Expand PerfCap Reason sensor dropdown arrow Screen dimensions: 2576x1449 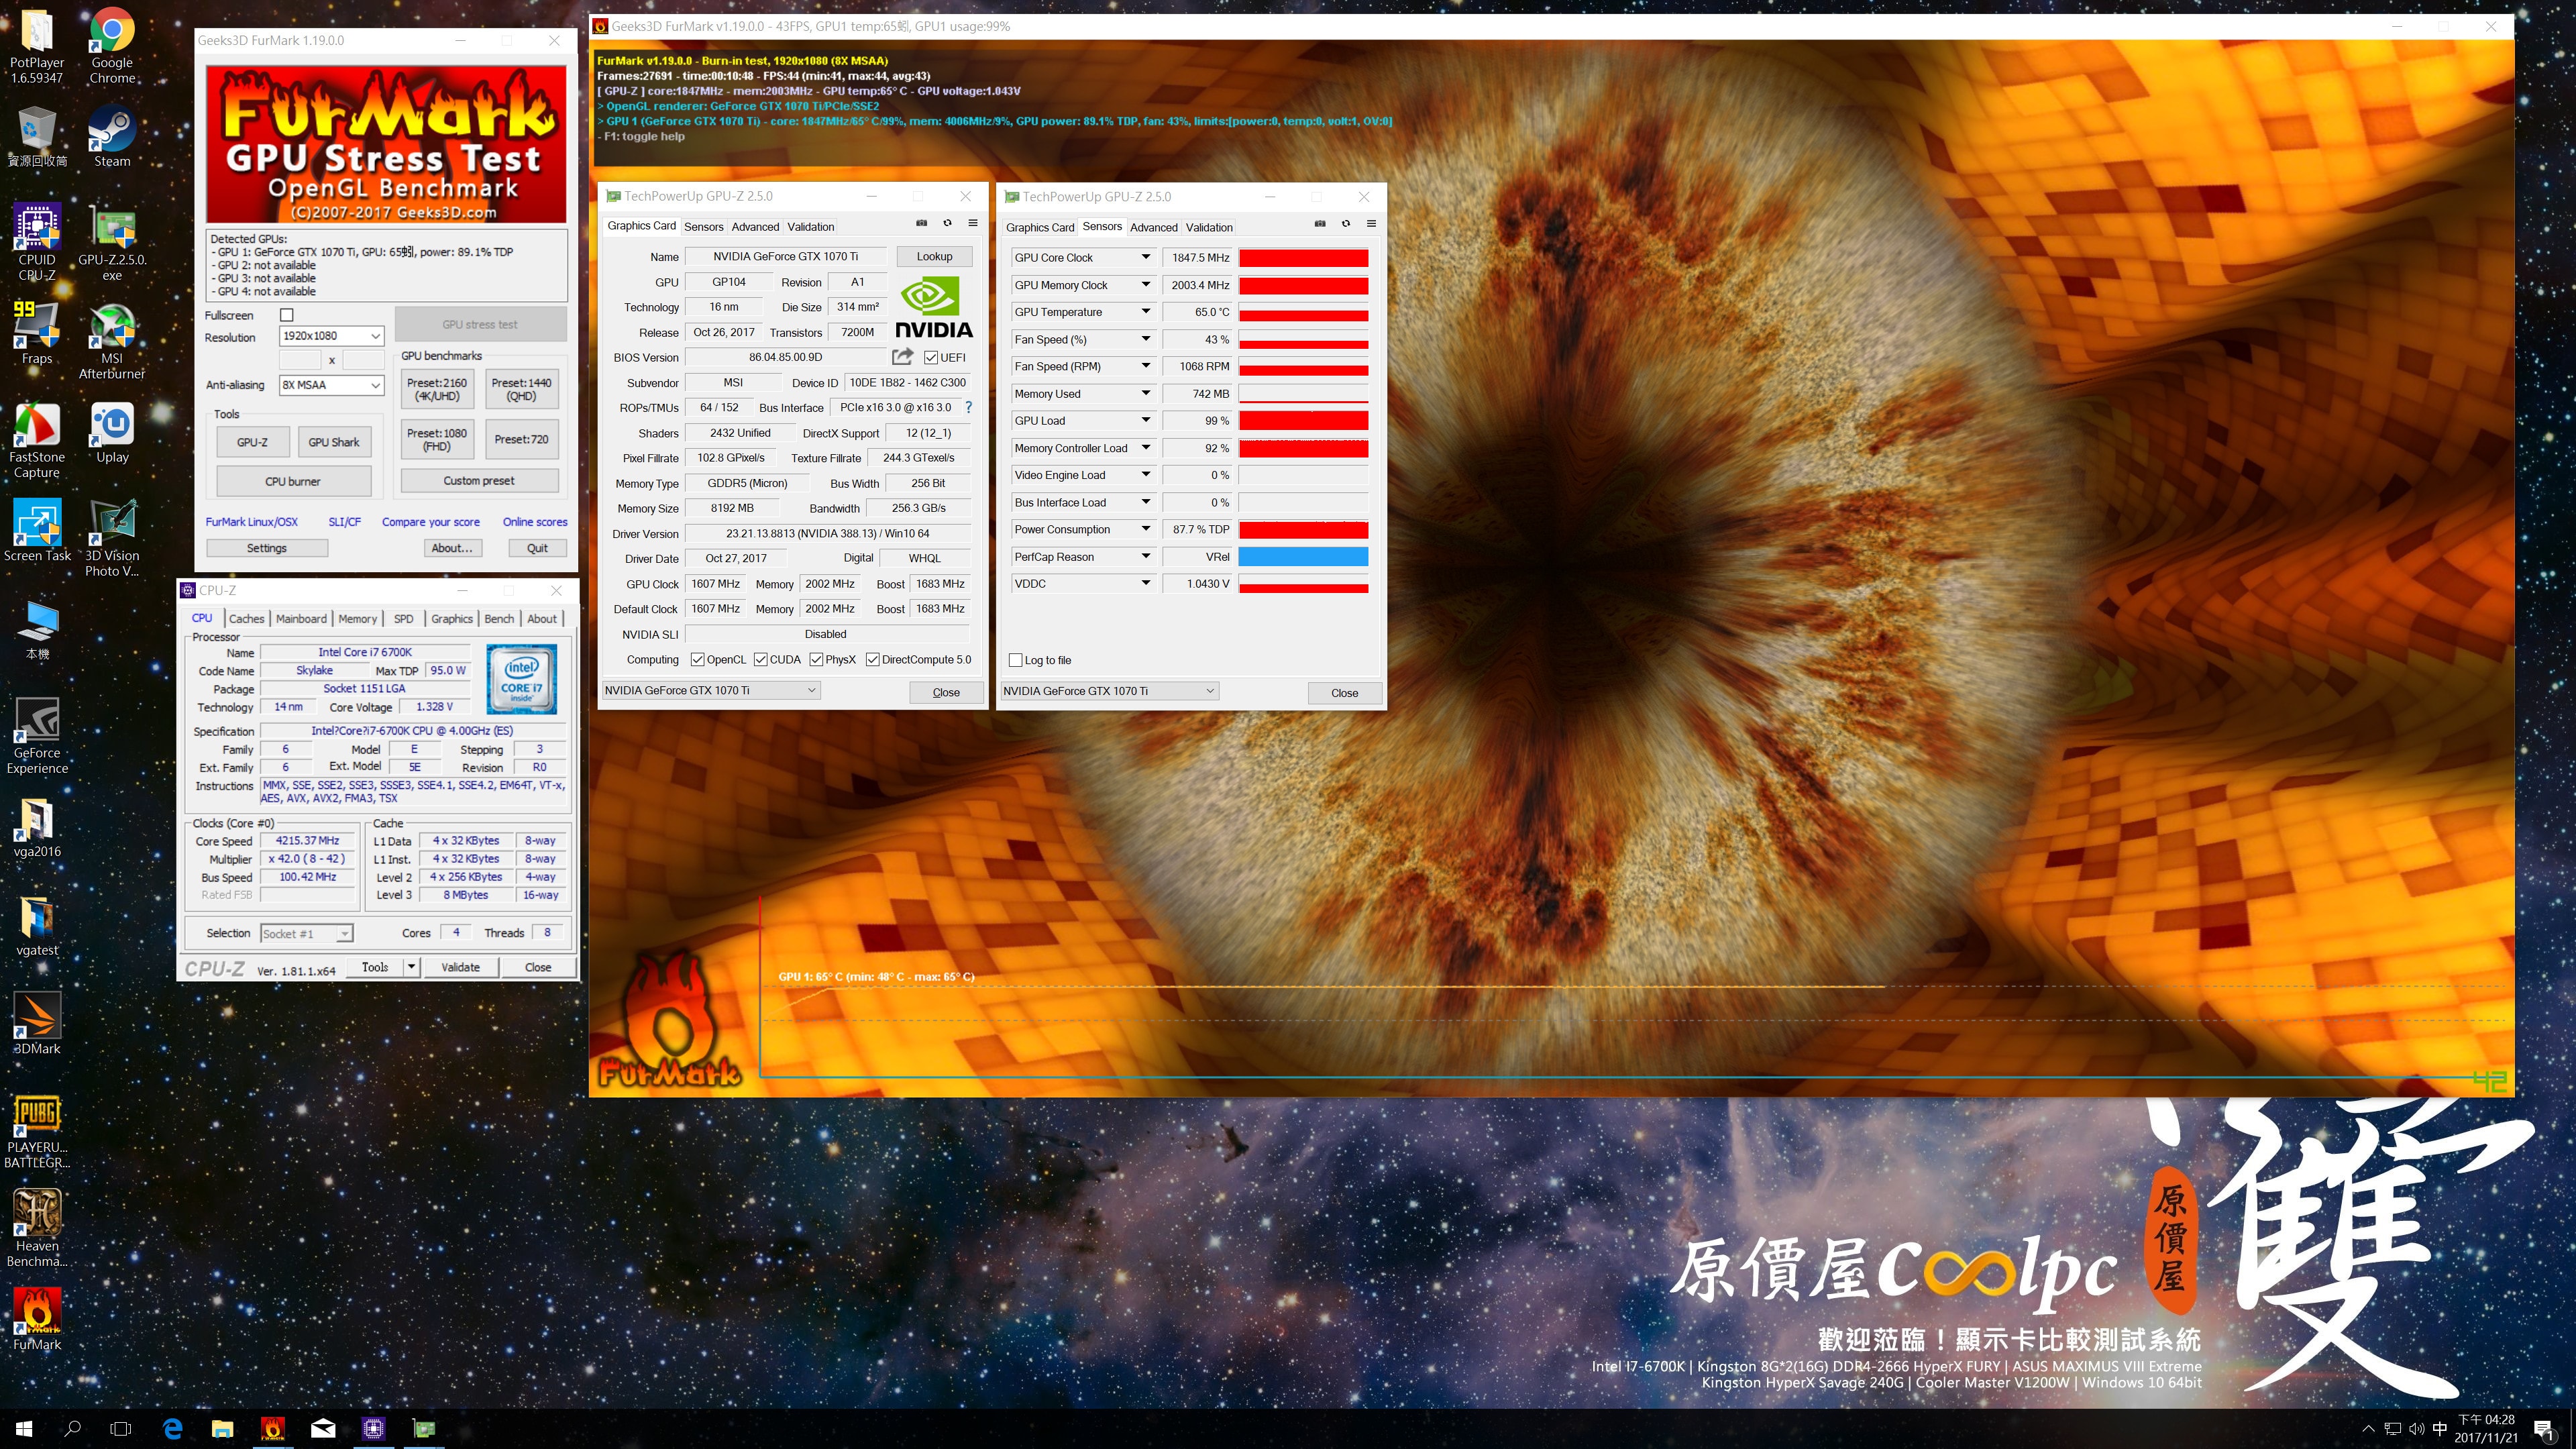[1145, 556]
